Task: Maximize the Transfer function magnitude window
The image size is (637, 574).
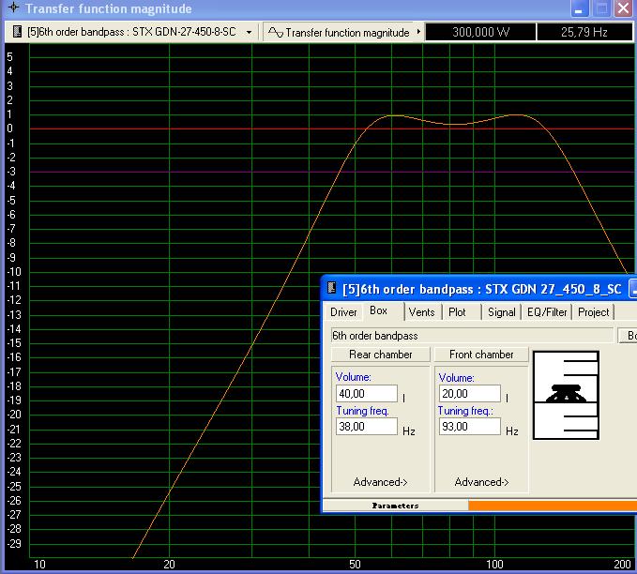Action: (x=601, y=9)
